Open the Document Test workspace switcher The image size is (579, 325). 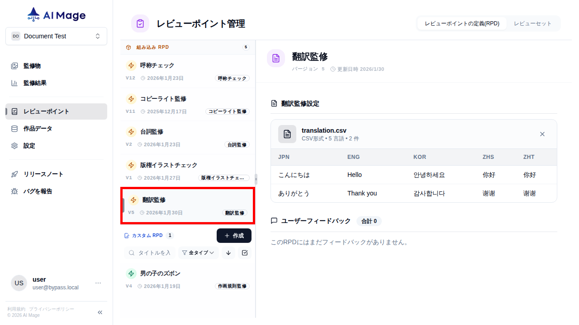coord(56,36)
